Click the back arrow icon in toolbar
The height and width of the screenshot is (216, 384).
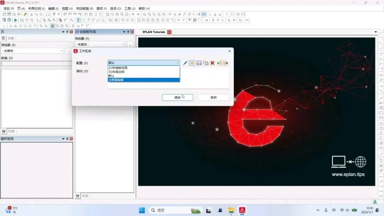click(133, 14)
